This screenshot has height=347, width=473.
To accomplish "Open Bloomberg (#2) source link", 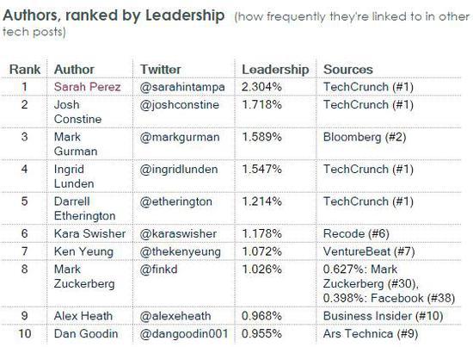I will click(365, 137).
